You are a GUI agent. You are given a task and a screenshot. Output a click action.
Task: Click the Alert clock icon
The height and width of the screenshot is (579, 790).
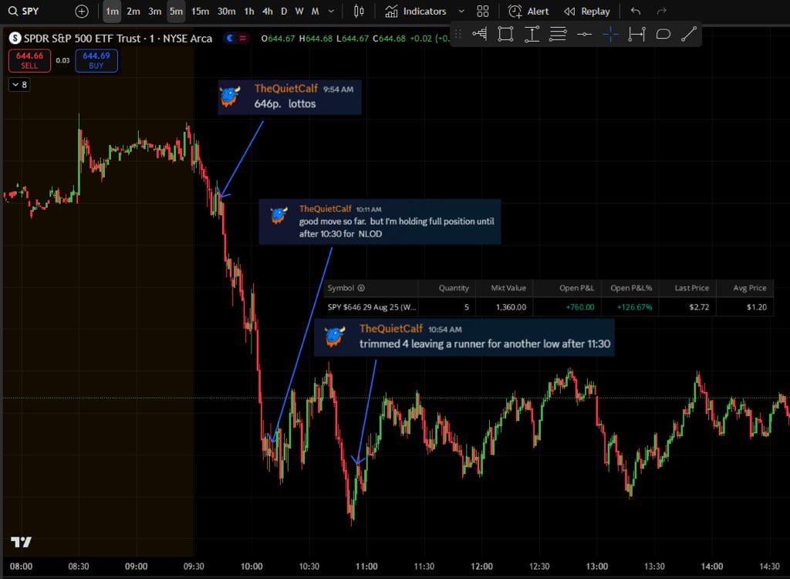click(x=515, y=11)
